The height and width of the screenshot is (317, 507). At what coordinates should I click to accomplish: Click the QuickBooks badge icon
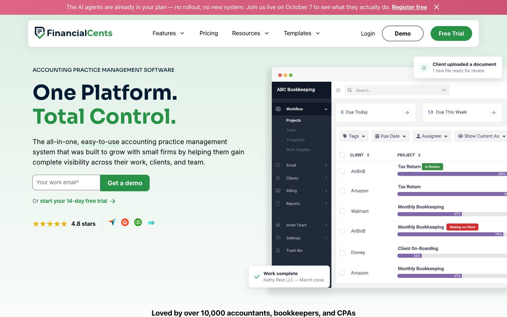(x=138, y=222)
